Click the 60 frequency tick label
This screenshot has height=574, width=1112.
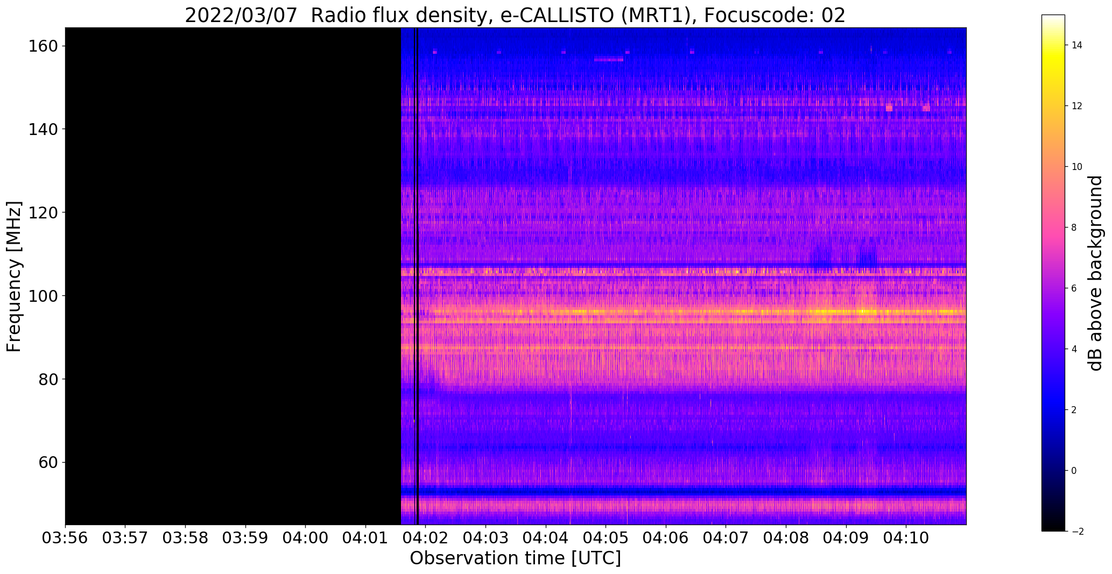click(x=50, y=463)
